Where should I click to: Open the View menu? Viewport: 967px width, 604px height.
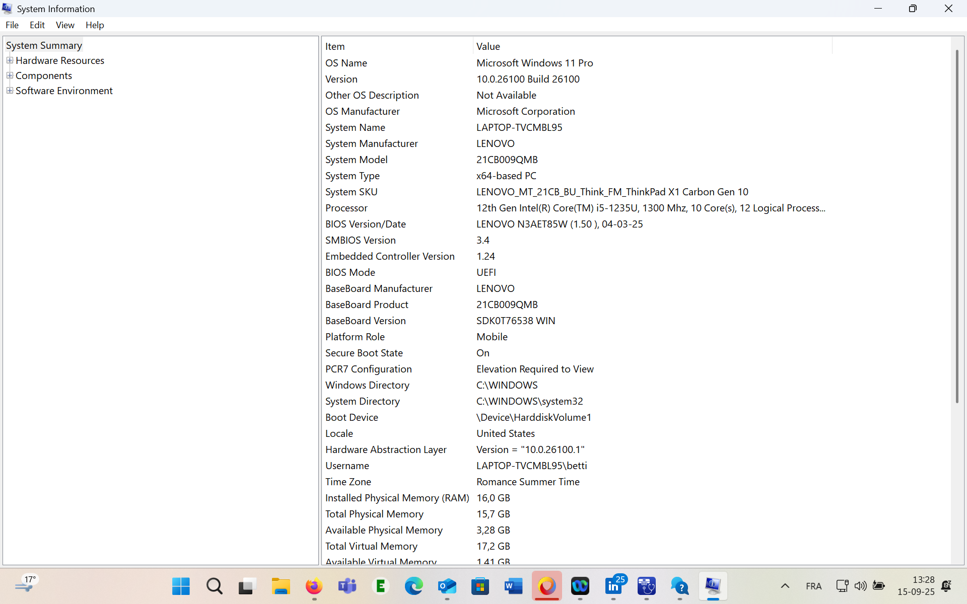tap(65, 25)
